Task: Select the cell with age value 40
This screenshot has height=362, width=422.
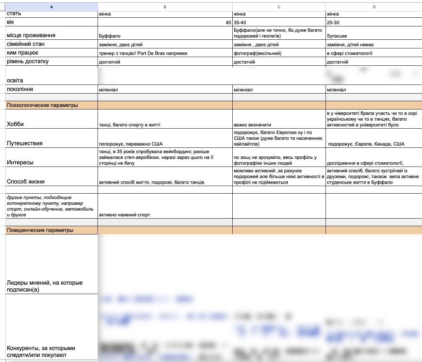Action: click(x=165, y=22)
